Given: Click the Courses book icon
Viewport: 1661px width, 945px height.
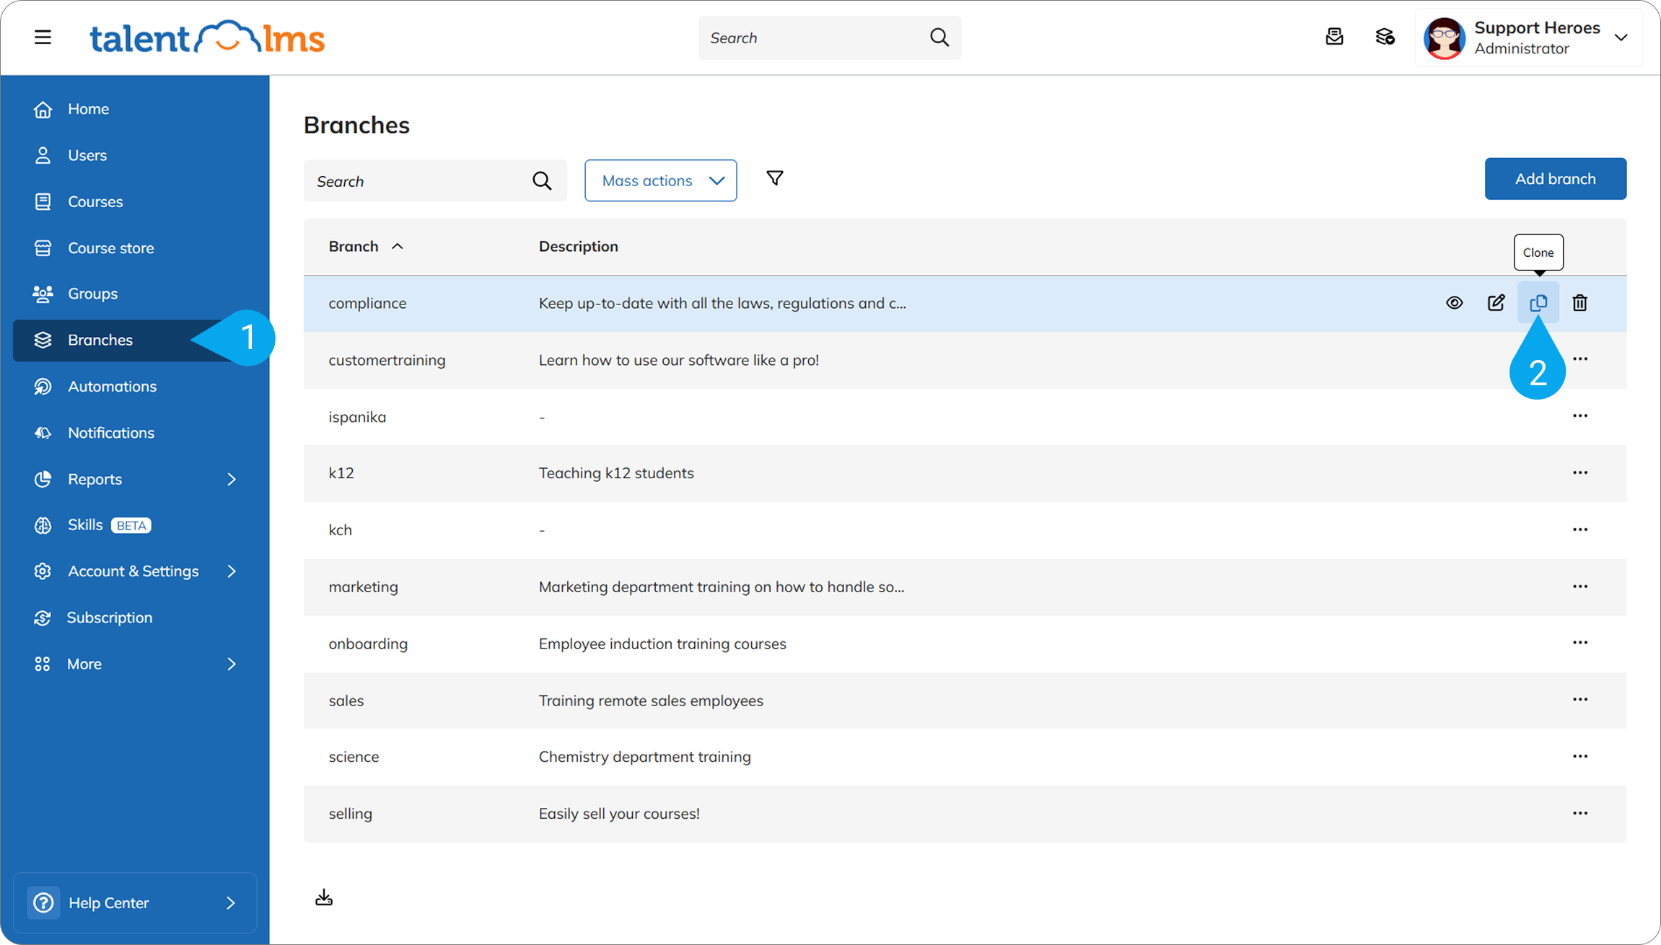Looking at the screenshot, I should 43,201.
